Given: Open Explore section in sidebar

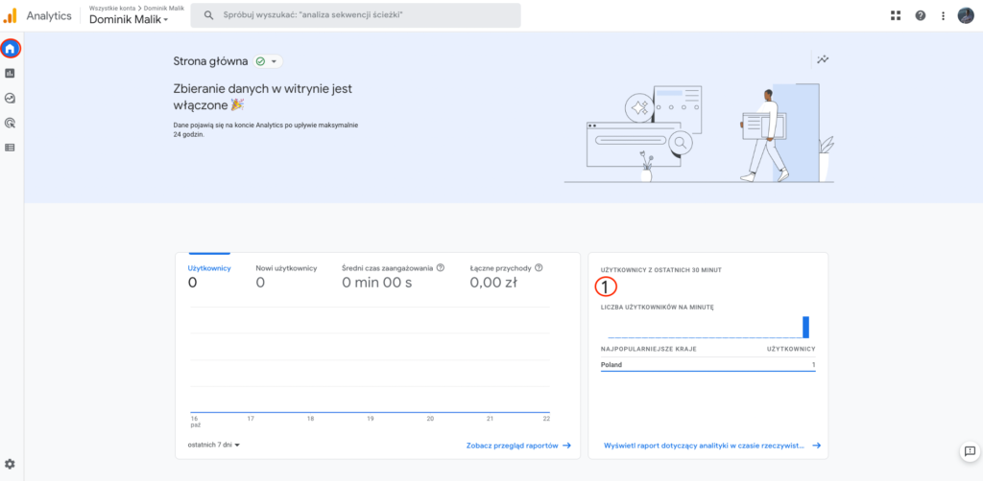Looking at the screenshot, I should (x=11, y=98).
